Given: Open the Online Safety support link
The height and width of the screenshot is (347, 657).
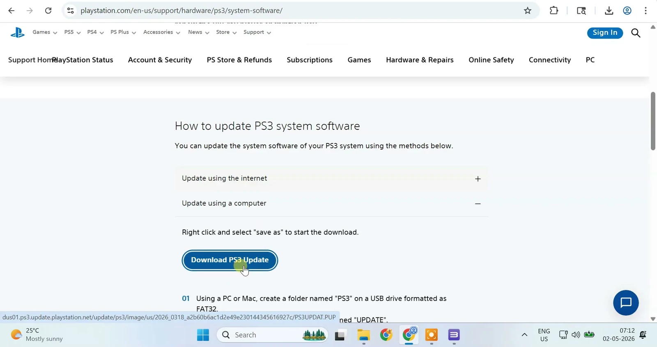Looking at the screenshot, I should coord(491,60).
